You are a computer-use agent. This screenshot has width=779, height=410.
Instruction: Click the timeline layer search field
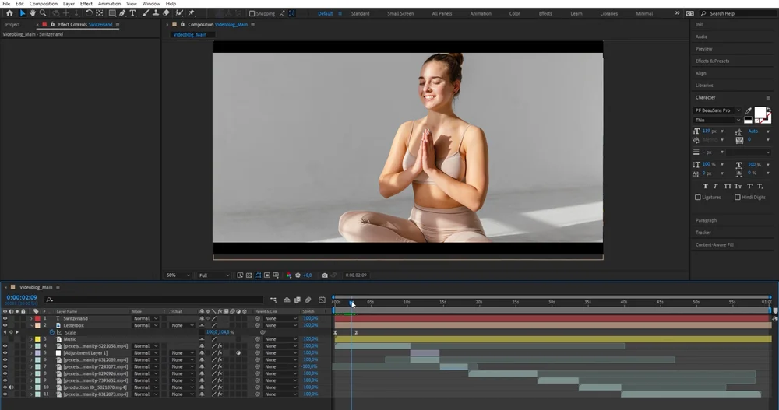[156, 299]
